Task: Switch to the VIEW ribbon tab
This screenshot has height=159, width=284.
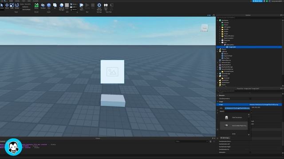Action: tap(29, 1)
